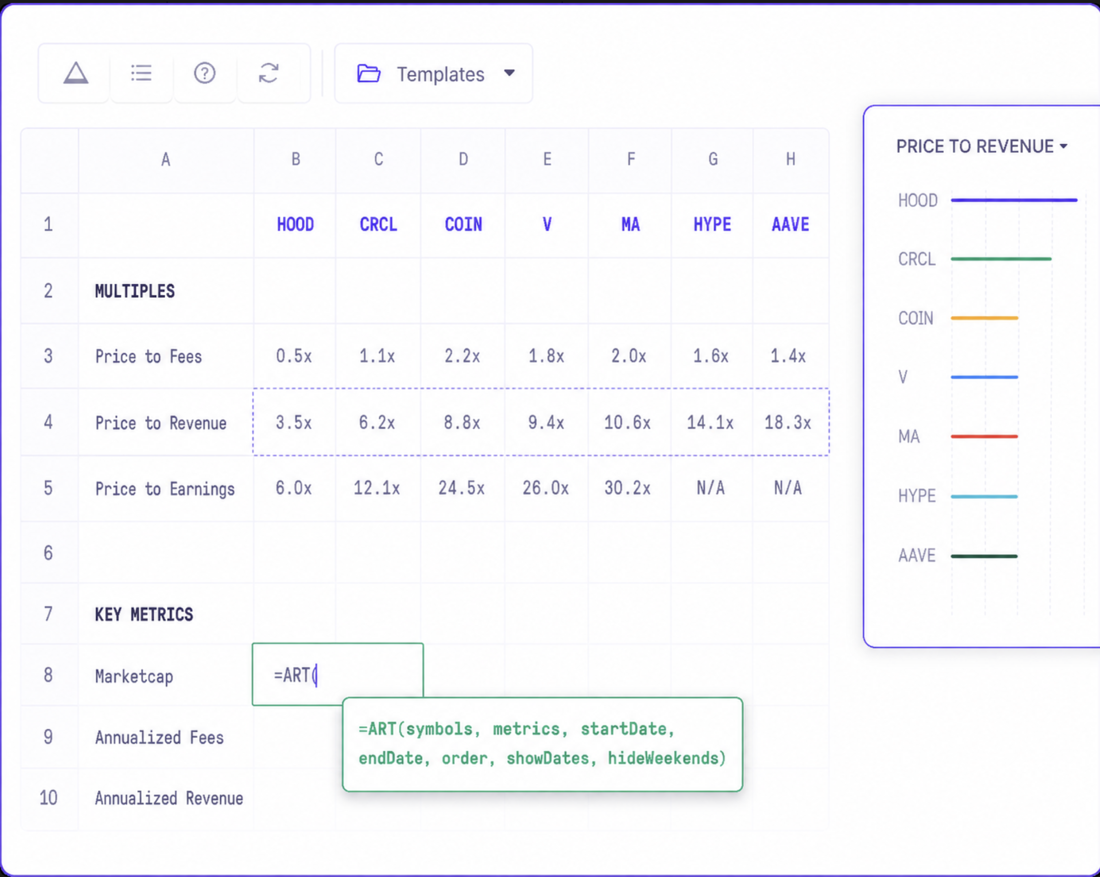The height and width of the screenshot is (877, 1100).
Task: Select the MULTIPLES heading cell
Action: click(x=166, y=291)
